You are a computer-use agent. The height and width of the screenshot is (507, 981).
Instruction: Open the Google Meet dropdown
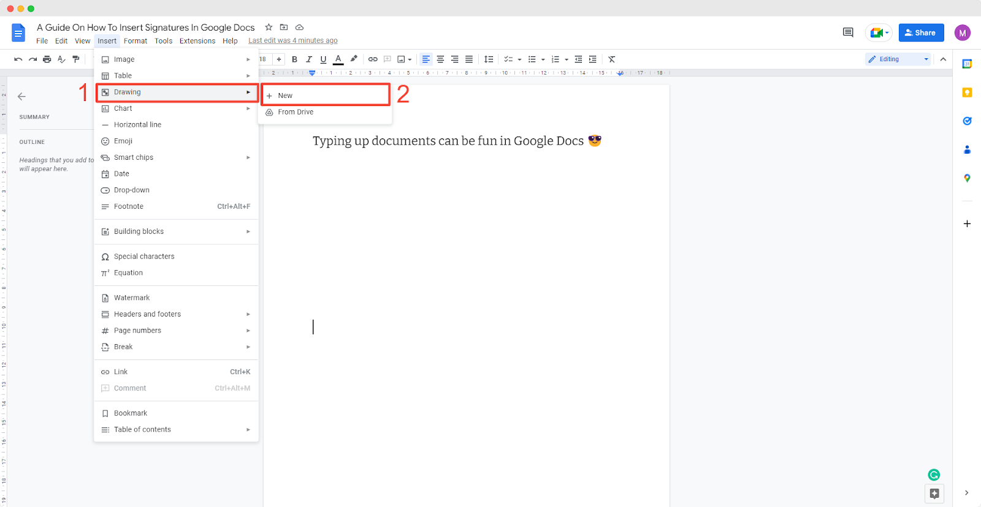[879, 32]
